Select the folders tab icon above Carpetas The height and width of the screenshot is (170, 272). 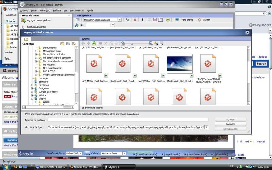[26, 39]
